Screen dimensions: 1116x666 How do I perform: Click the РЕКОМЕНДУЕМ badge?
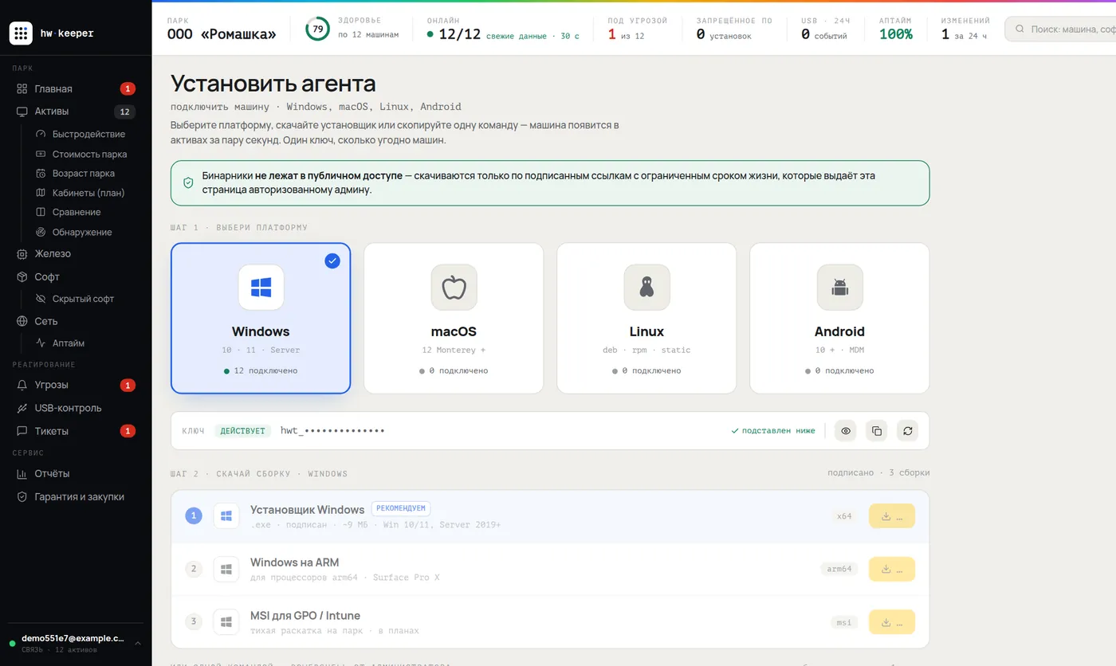click(401, 508)
